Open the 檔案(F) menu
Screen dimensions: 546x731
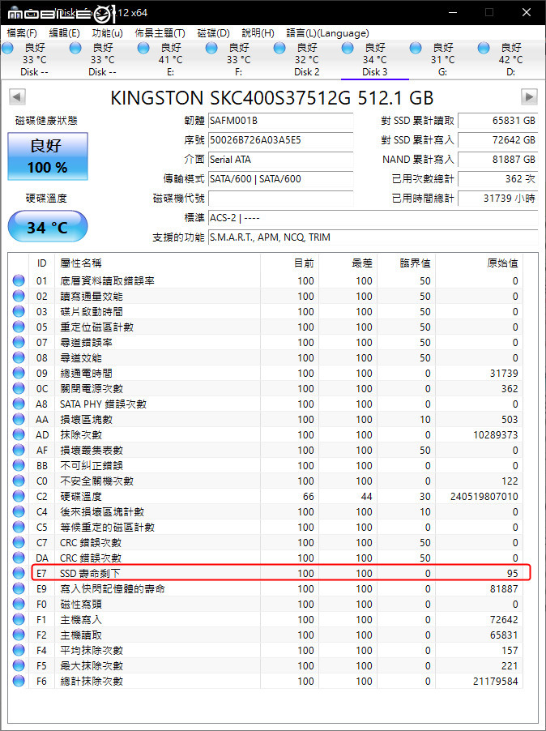[22, 33]
